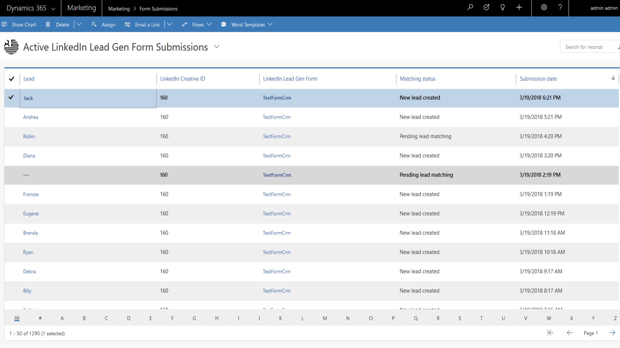Open the task flow assistant icon
This screenshot has height=348, width=620.
(486, 7)
